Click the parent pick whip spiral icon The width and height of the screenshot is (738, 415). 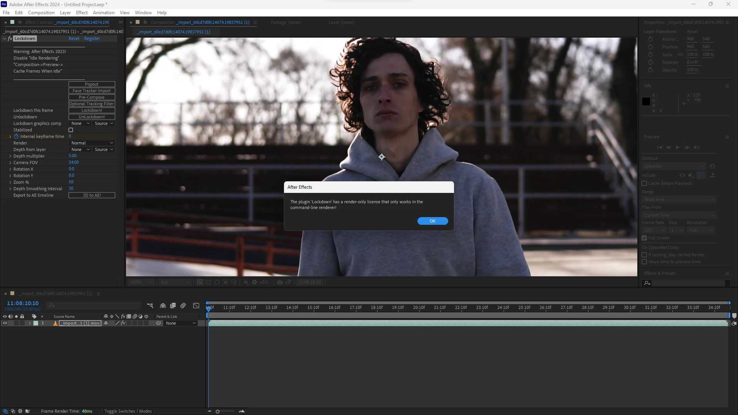click(158, 323)
